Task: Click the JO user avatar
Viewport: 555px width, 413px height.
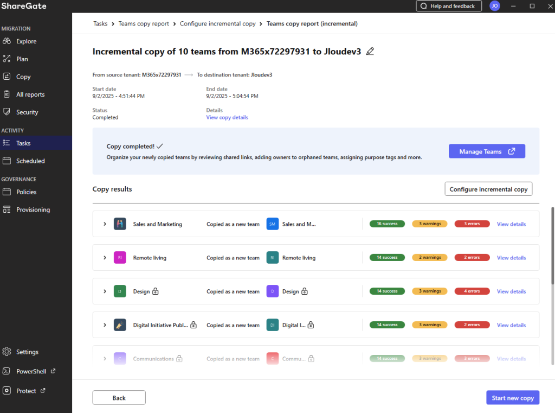Action: (494, 5)
